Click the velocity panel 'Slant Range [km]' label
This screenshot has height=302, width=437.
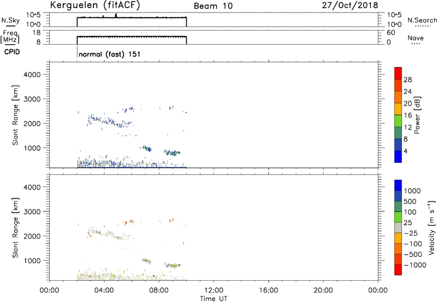(15, 228)
